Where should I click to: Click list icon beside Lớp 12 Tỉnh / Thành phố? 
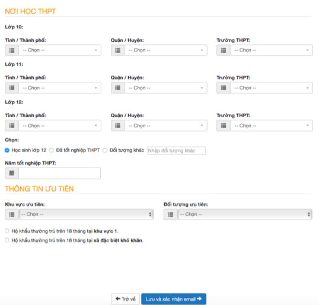(12, 126)
